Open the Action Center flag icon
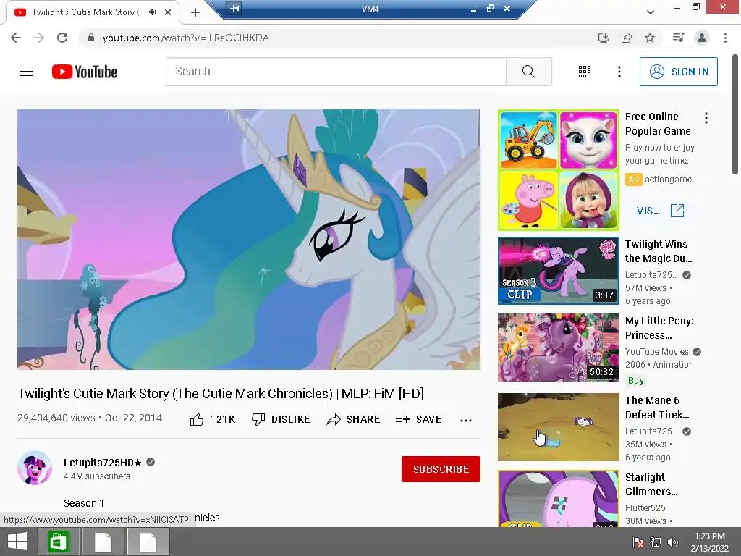 [x=638, y=542]
